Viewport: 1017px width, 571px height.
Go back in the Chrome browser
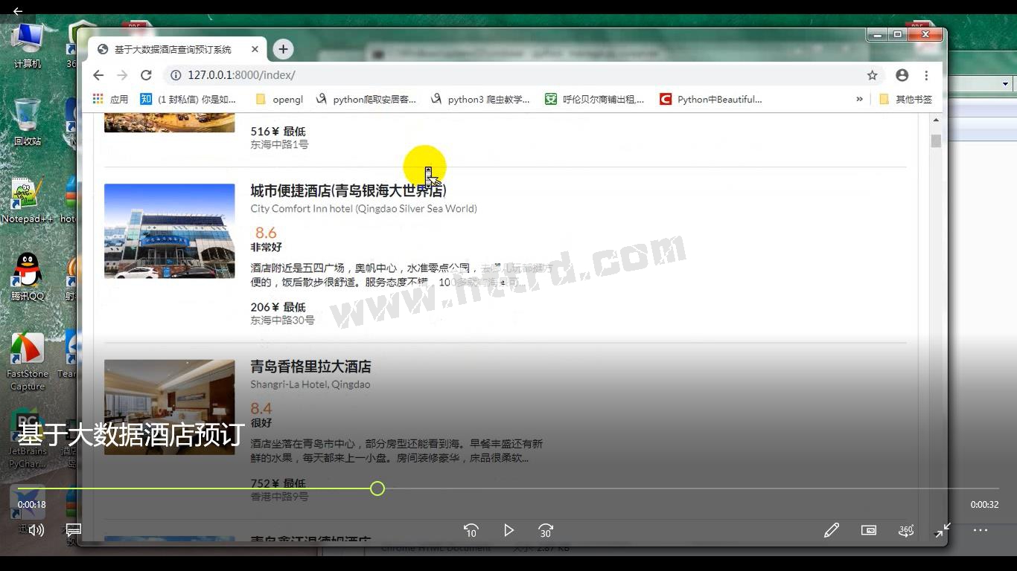click(98, 75)
